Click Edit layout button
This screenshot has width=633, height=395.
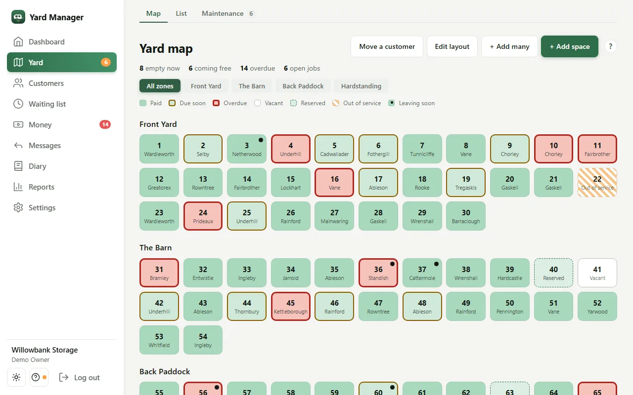452,46
